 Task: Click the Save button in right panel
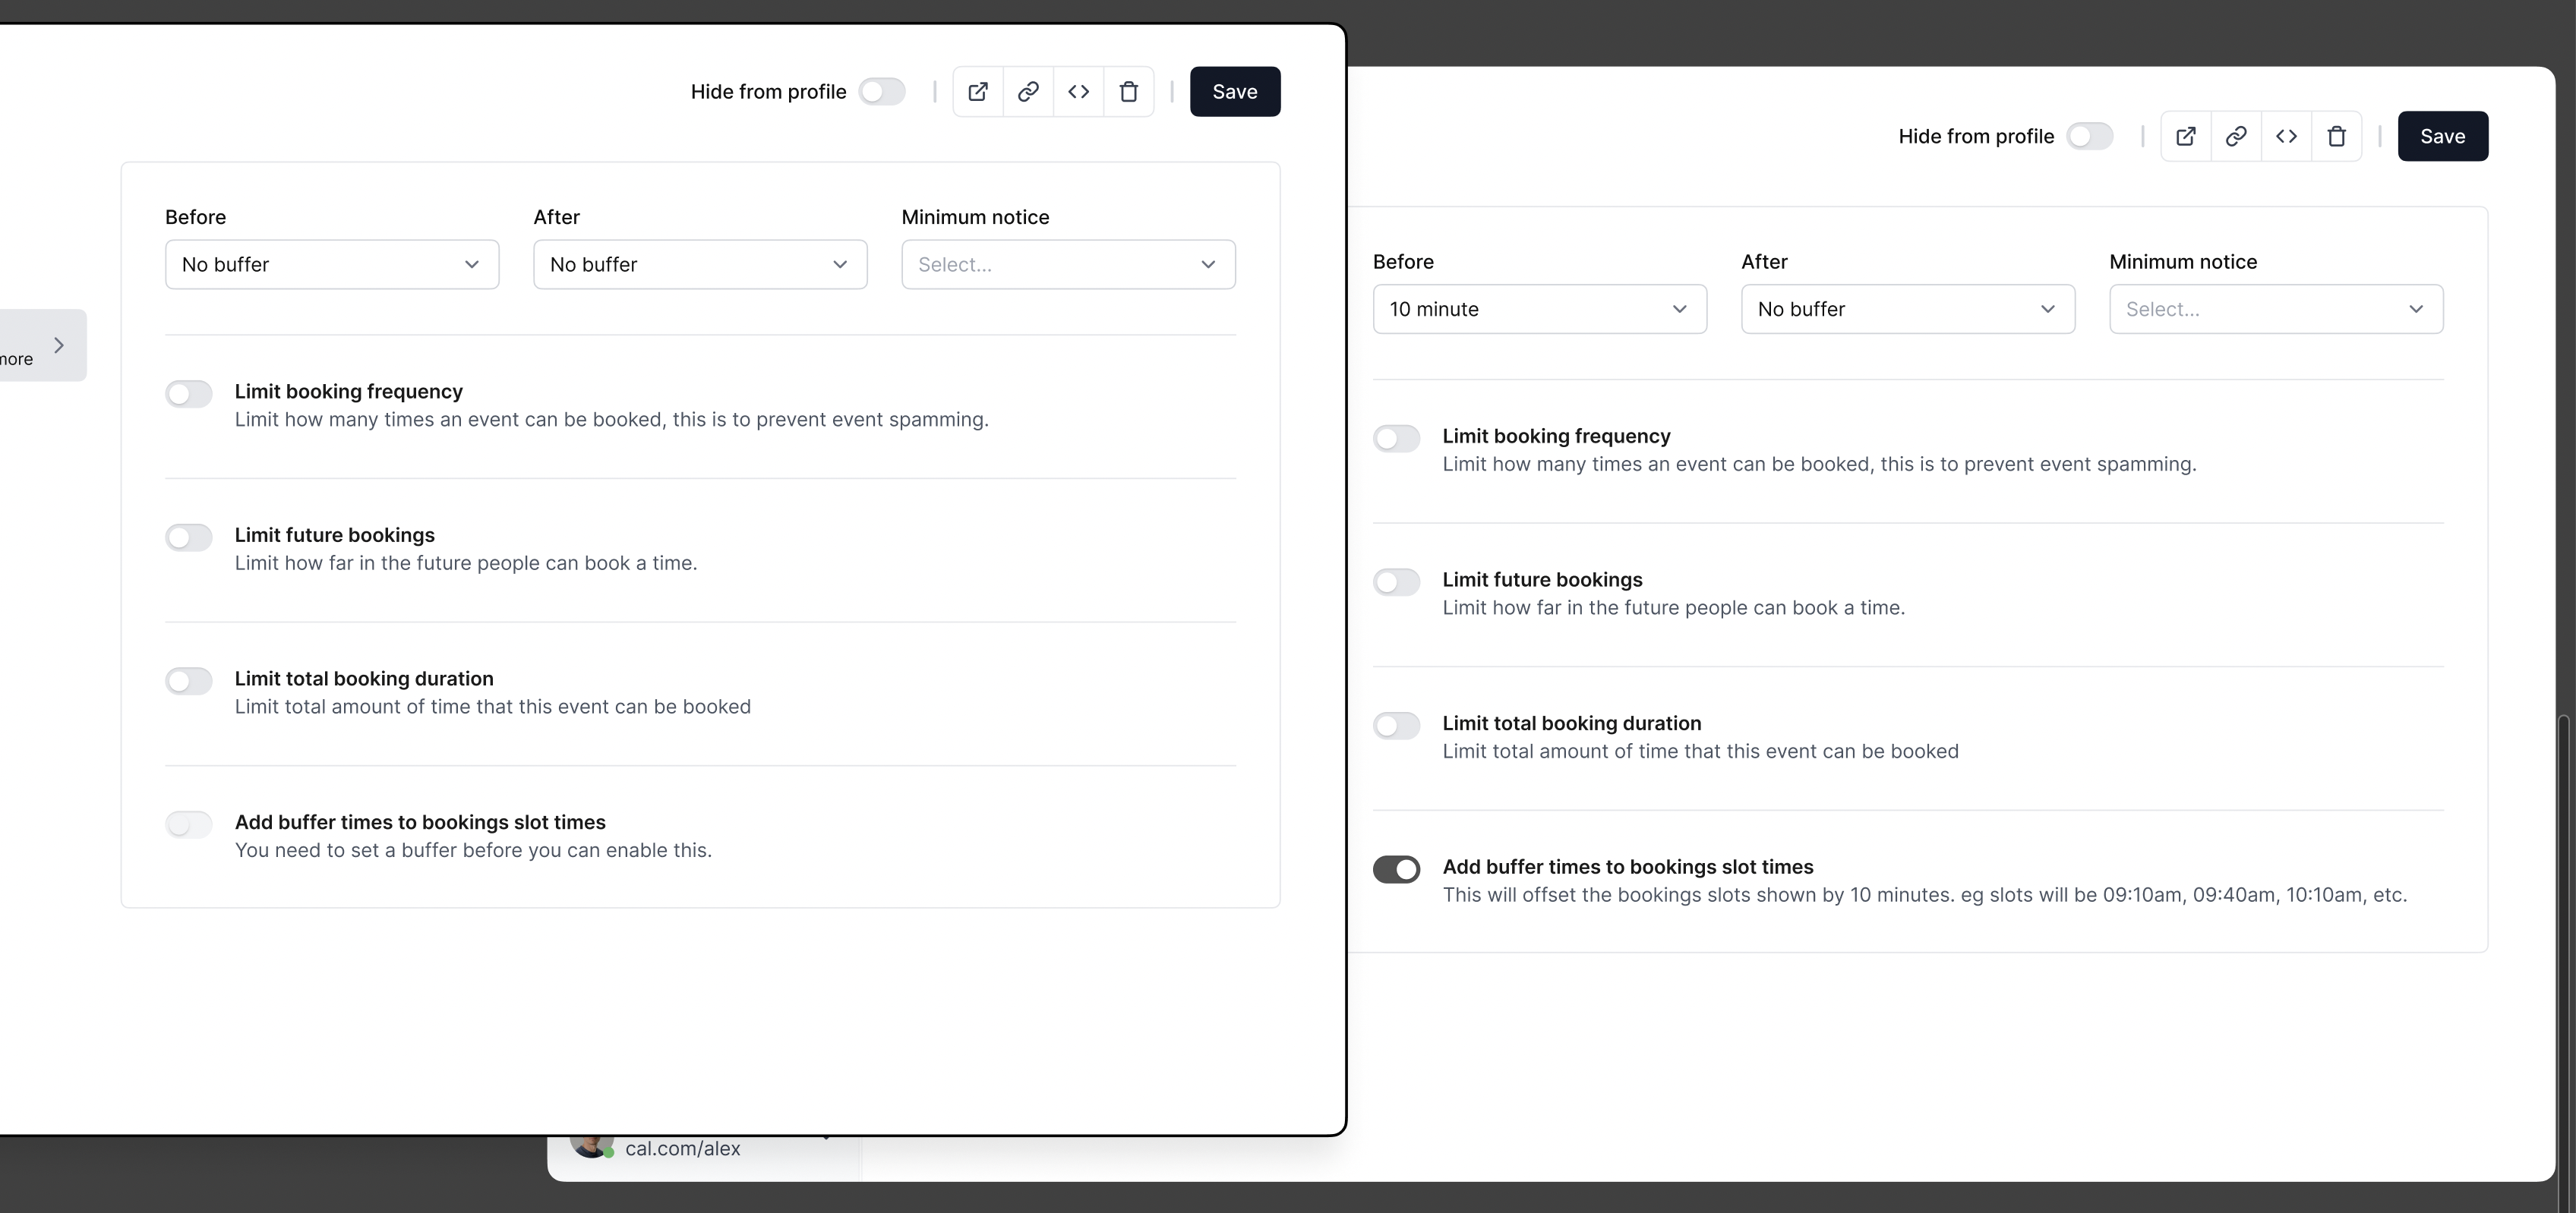[x=2442, y=136]
